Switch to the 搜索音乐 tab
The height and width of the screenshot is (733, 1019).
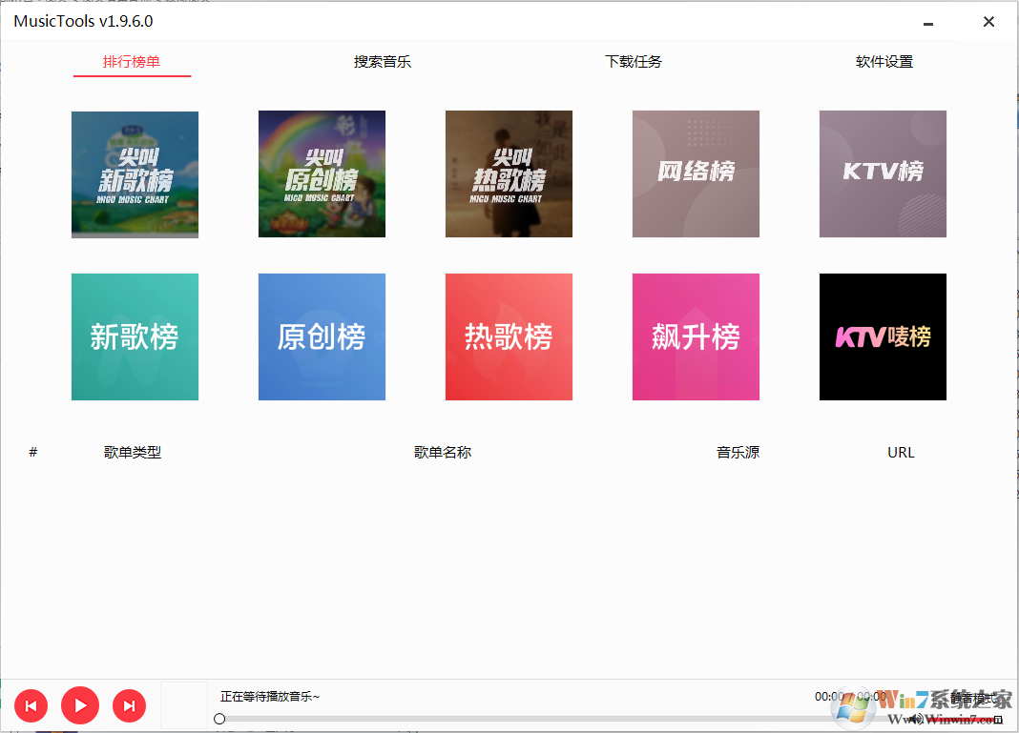382,61
